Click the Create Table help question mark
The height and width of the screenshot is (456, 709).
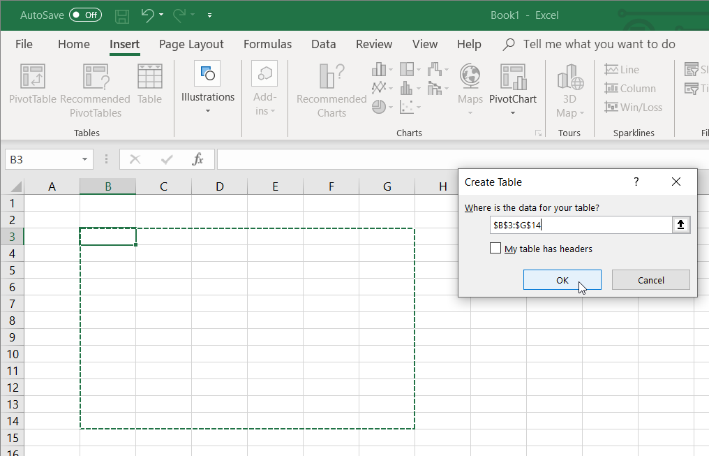[x=636, y=182]
